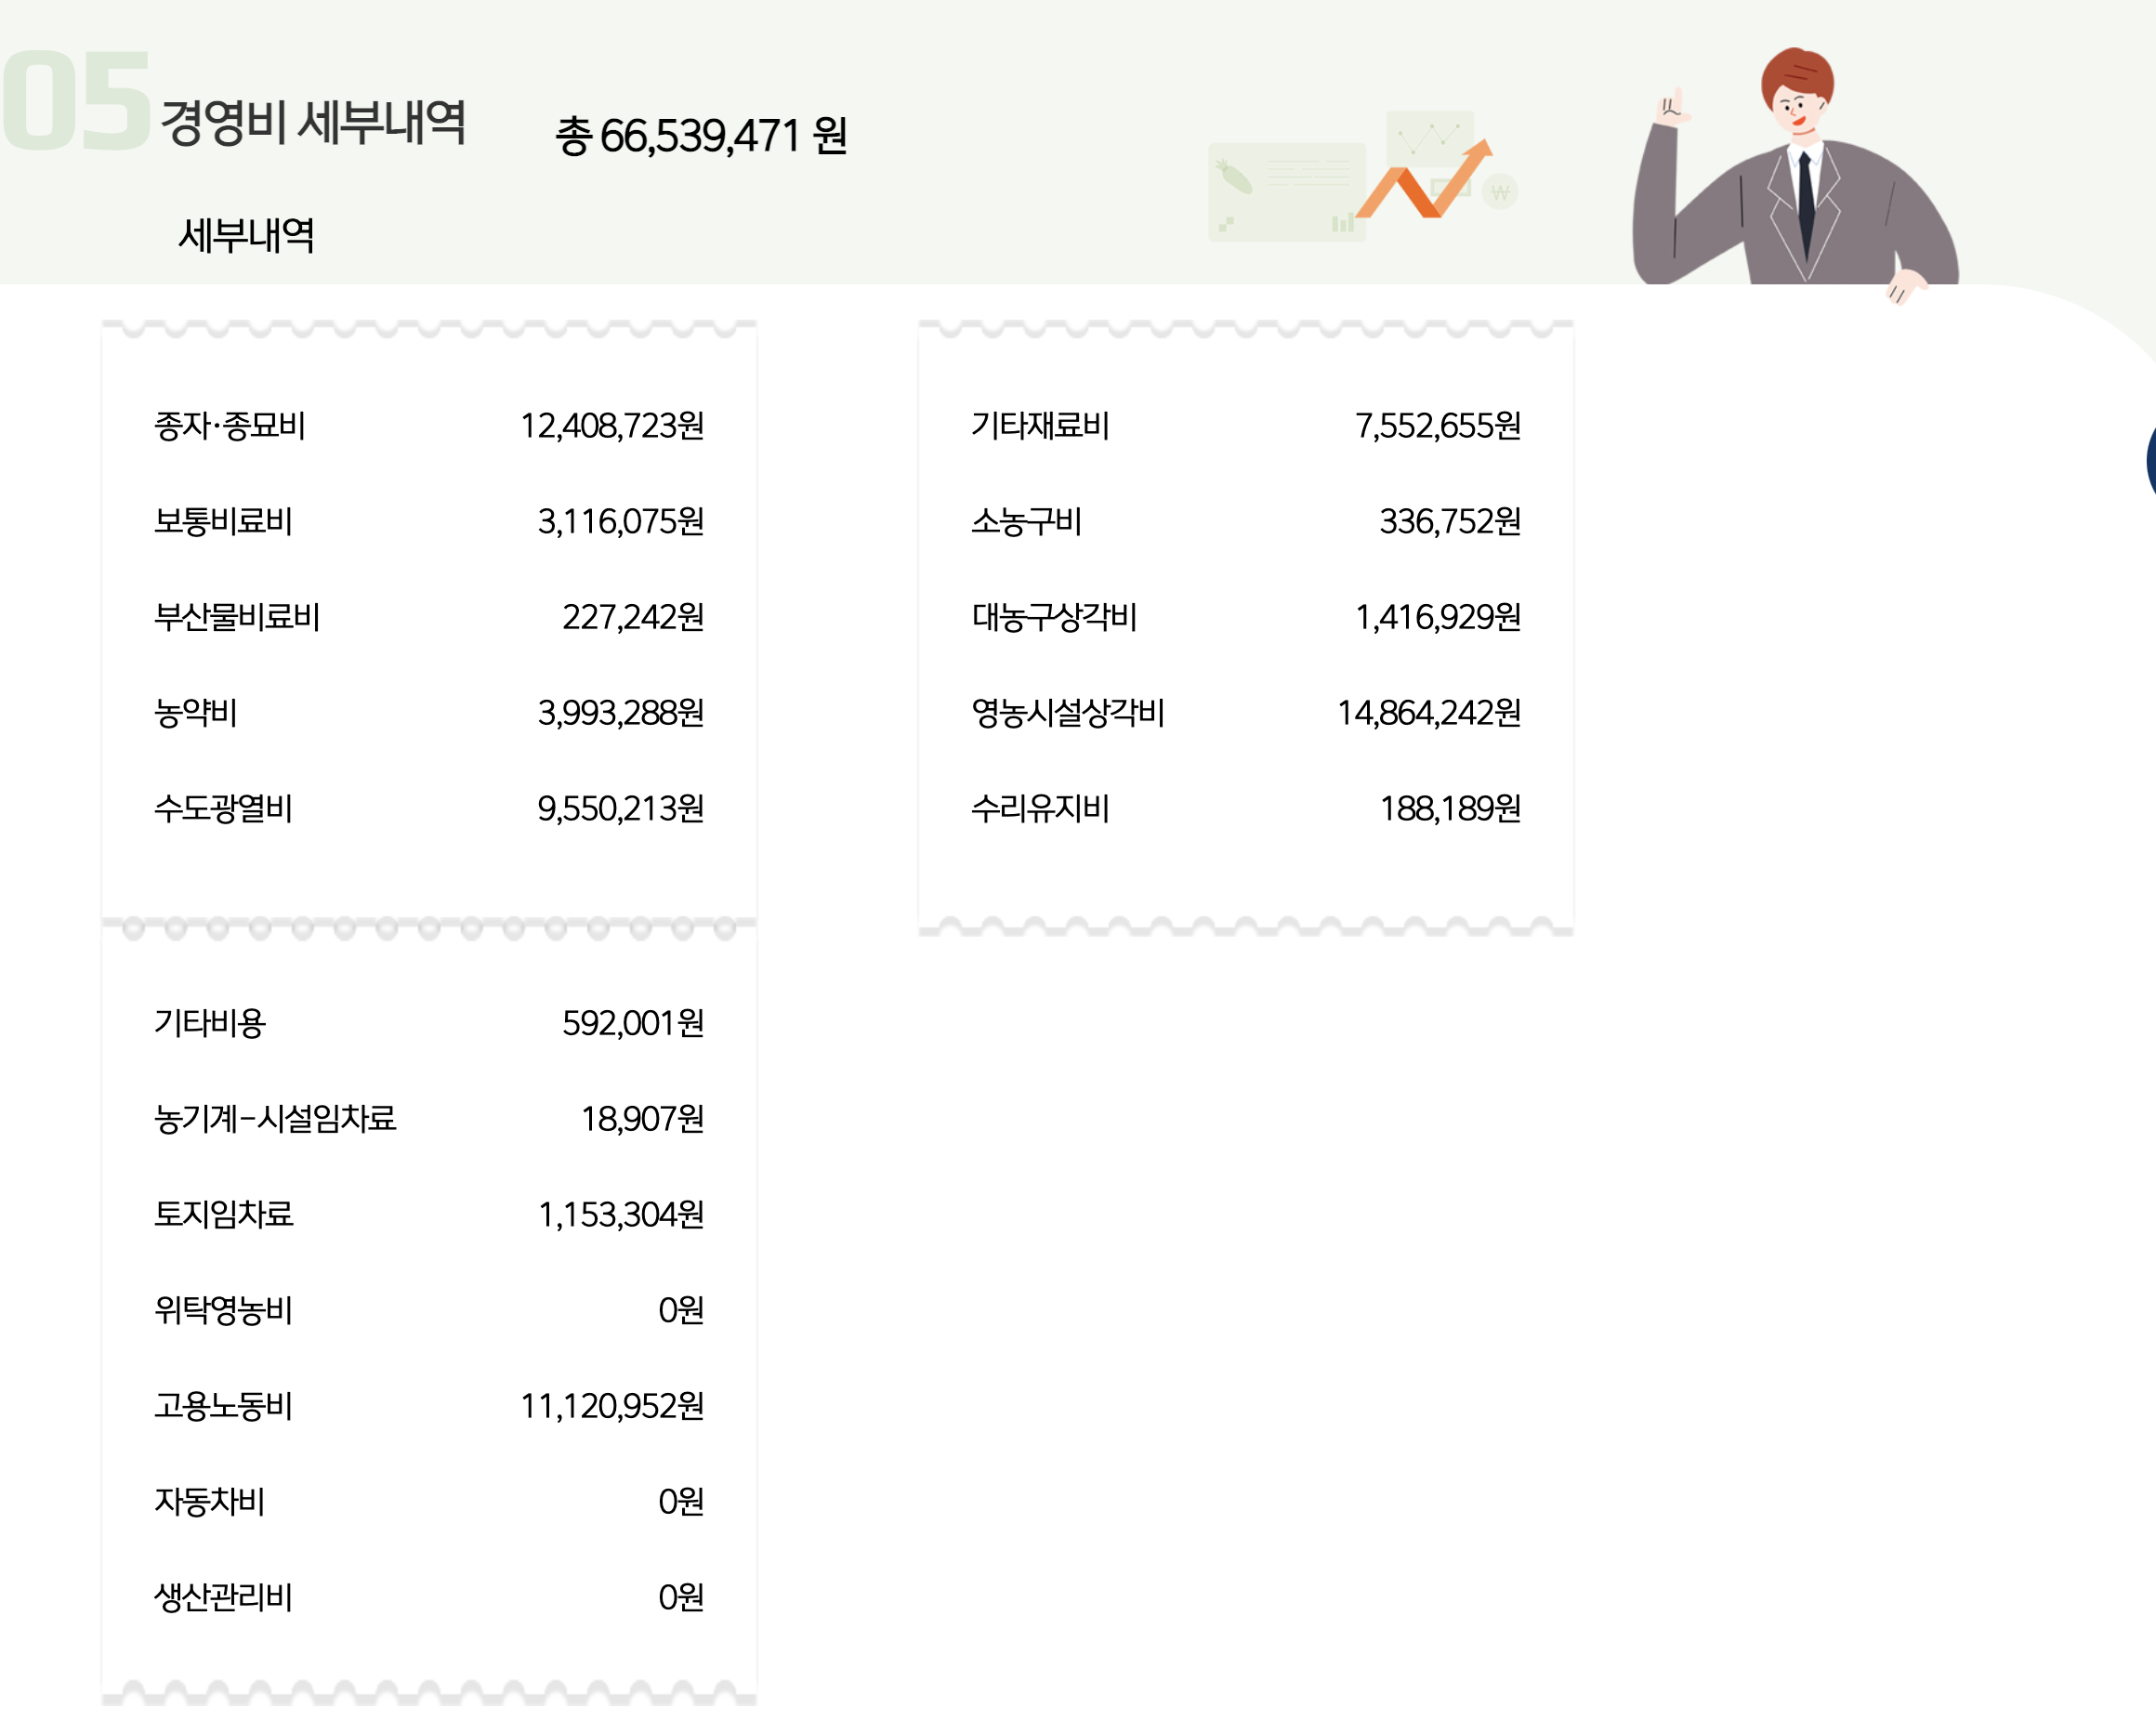This screenshot has width=2156, height=1734.
Task: Select the 영농시설상각비 row label
Action: 1067,713
